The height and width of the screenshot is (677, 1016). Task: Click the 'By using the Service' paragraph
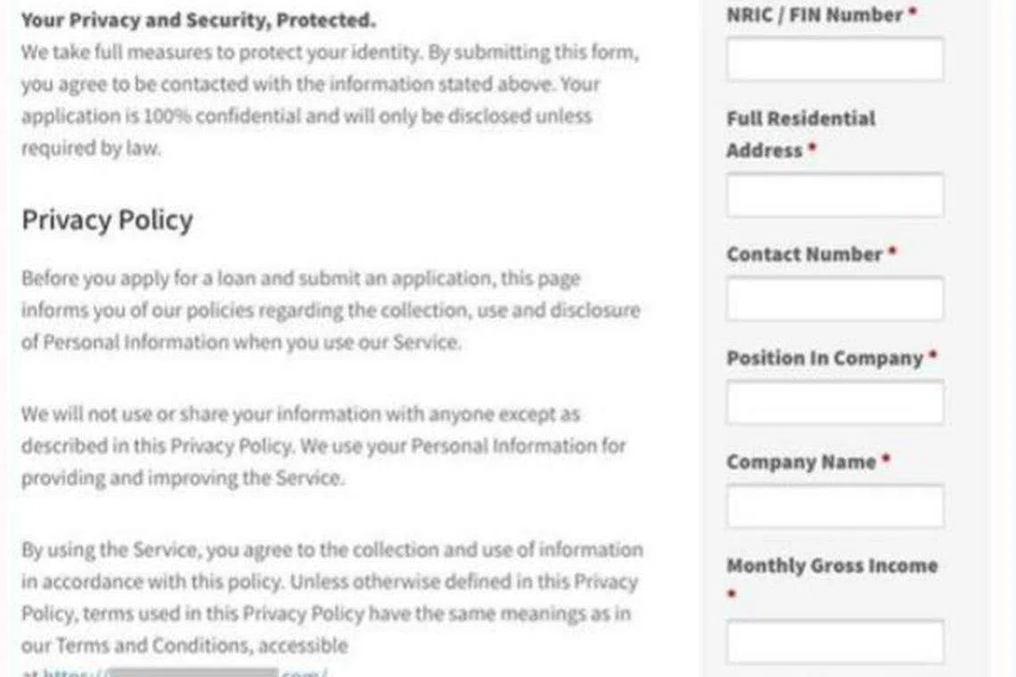(x=332, y=597)
